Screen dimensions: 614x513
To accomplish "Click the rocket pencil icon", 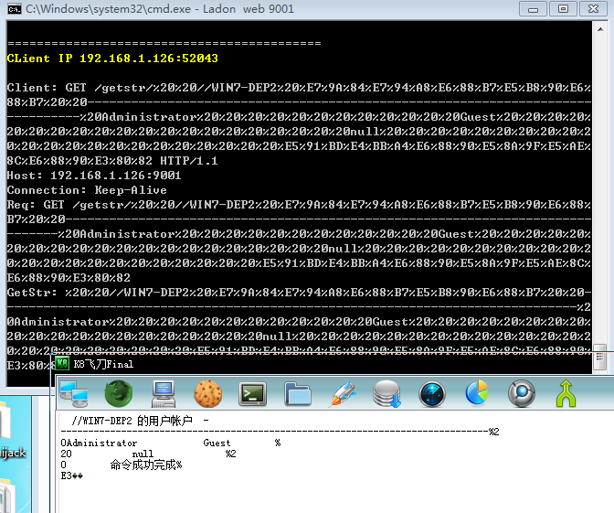I will [343, 393].
